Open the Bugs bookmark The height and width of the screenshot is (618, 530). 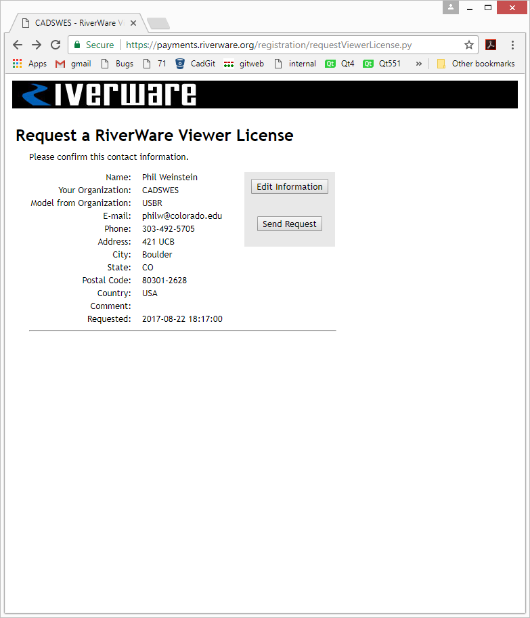117,64
